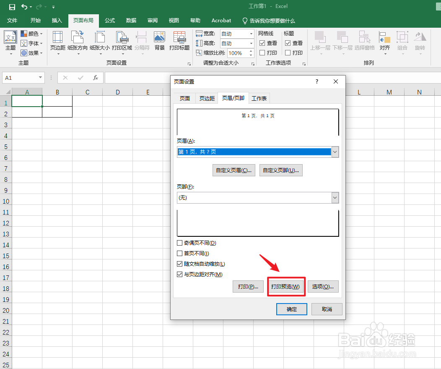The height and width of the screenshot is (369, 441).
Task: Toggle scale with document (随文档自动缩放)
Action: pos(180,264)
